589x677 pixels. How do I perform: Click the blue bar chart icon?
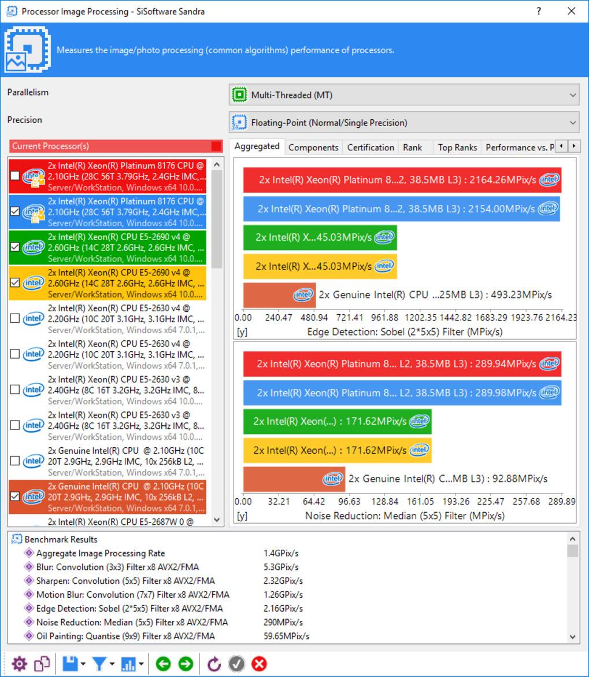[128, 664]
